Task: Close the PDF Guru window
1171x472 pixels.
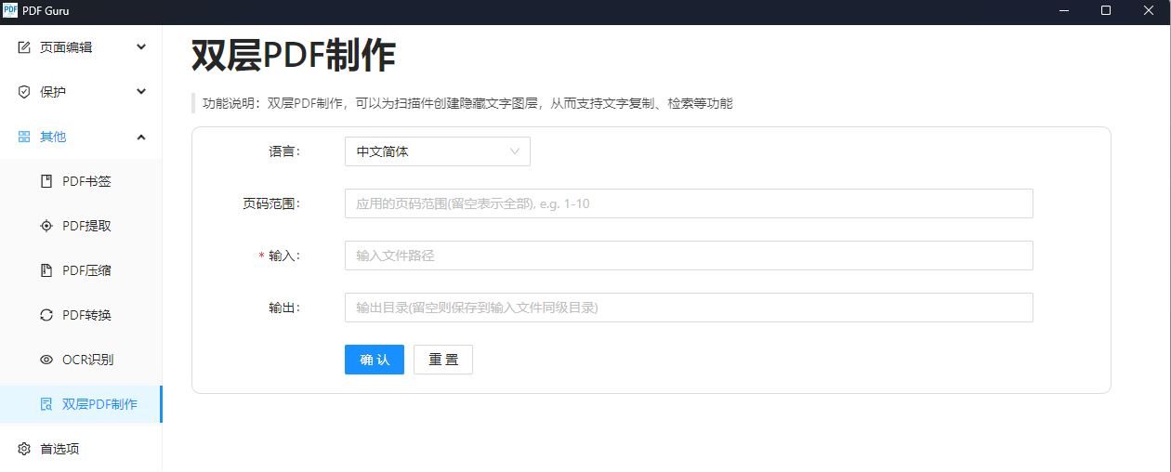Action: (x=1149, y=11)
